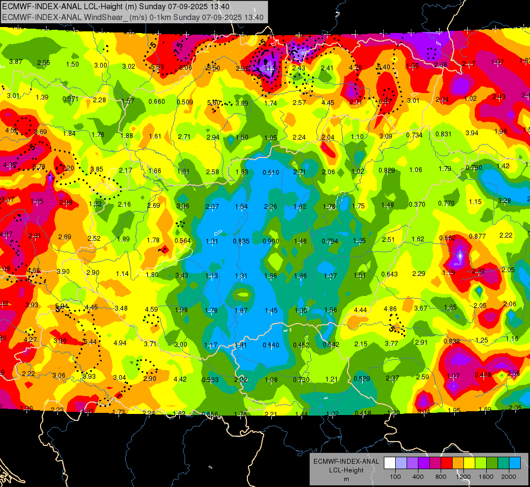Click the white legend color swatch
The height and width of the screenshot is (487, 530).
(390, 463)
